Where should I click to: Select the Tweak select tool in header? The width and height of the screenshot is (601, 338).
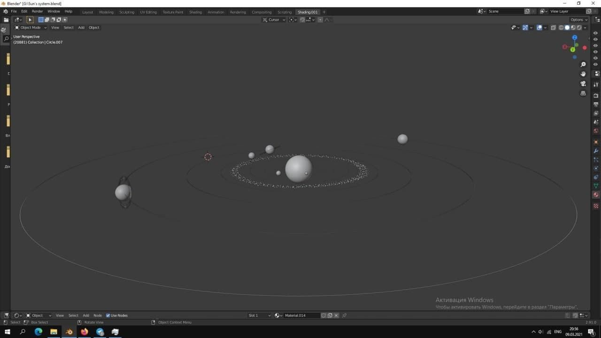[30, 20]
